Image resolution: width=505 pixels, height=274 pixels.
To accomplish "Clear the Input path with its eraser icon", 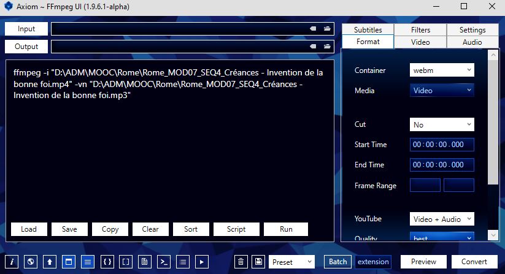I will tap(313, 29).
